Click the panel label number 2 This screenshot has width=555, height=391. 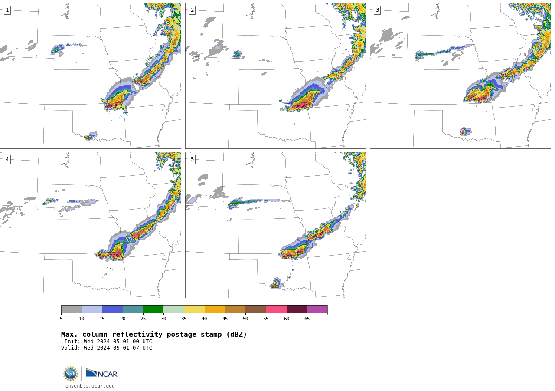[192, 10]
